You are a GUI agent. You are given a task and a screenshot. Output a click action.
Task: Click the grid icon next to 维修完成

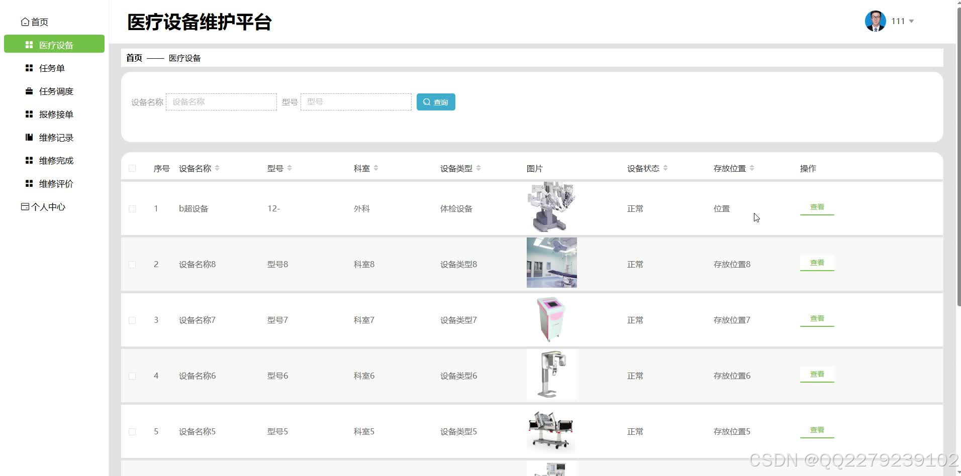click(x=29, y=160)
